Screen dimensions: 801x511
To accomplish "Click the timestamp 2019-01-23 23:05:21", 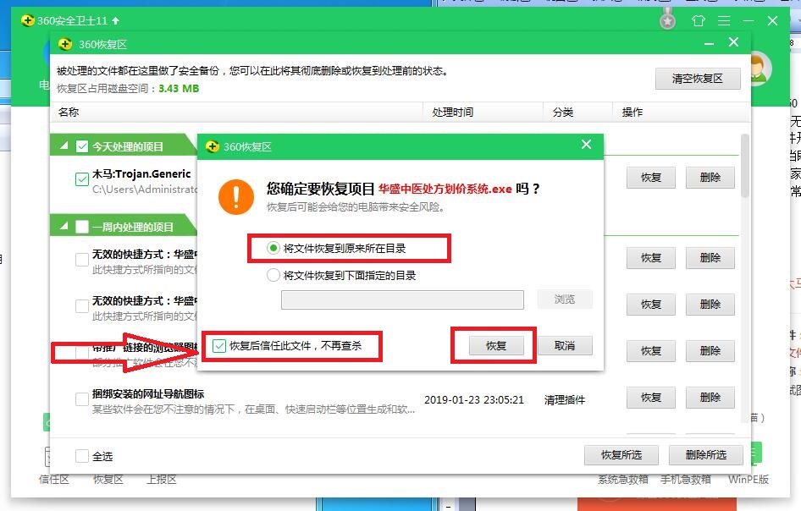I will tap(474, 399).
